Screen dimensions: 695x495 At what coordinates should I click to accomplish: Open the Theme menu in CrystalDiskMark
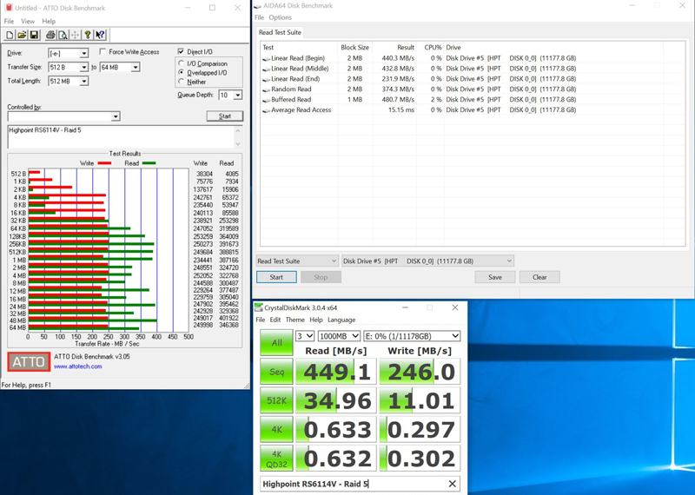[295, 320]
